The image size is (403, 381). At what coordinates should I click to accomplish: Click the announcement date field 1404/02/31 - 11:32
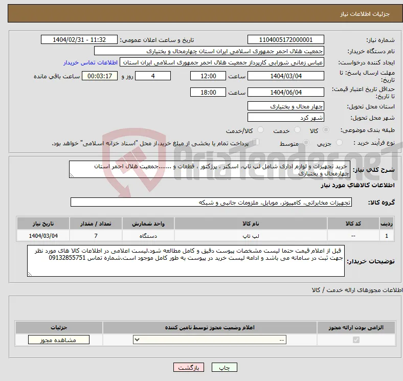click(79, 40)
